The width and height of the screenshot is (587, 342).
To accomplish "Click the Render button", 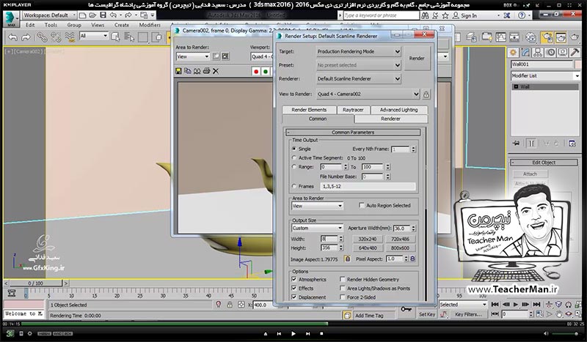I will [x=417, y=59].
